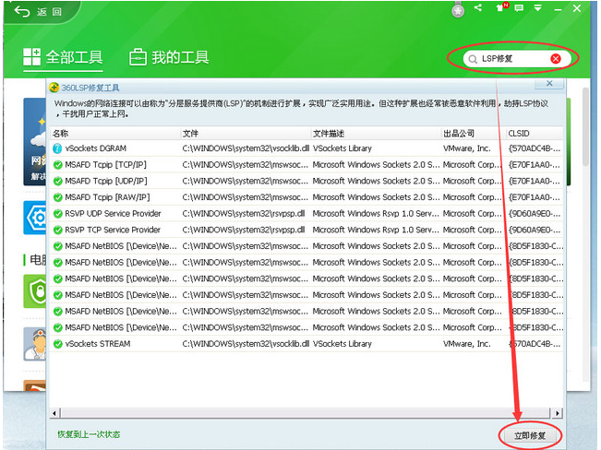Click 恢复到上一次状态 link
This screenshot has height=450, width=601.
(89, 434)
